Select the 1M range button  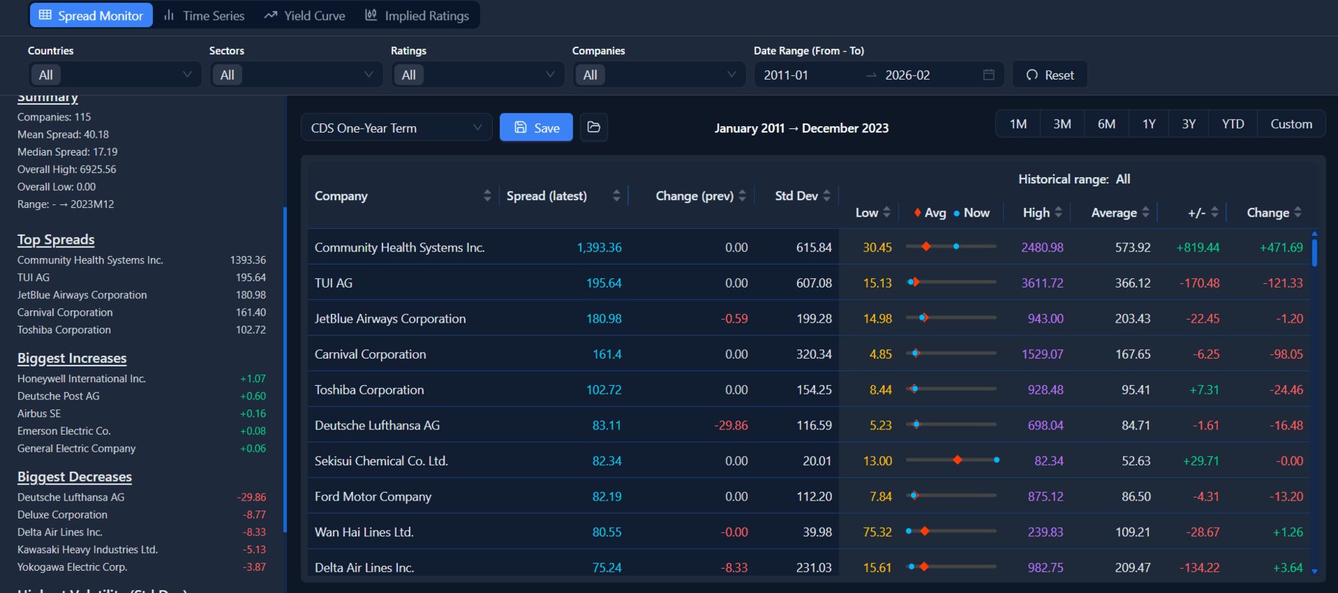point(1018,124)
